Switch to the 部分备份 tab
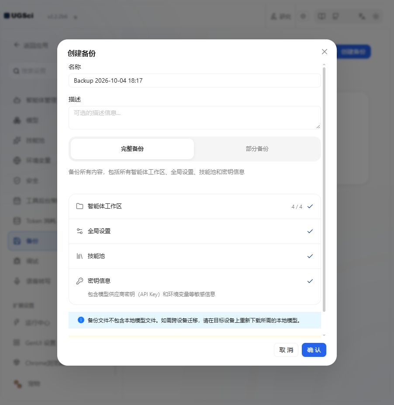Viewport: 394px width, 405px height. coord(257,149)
